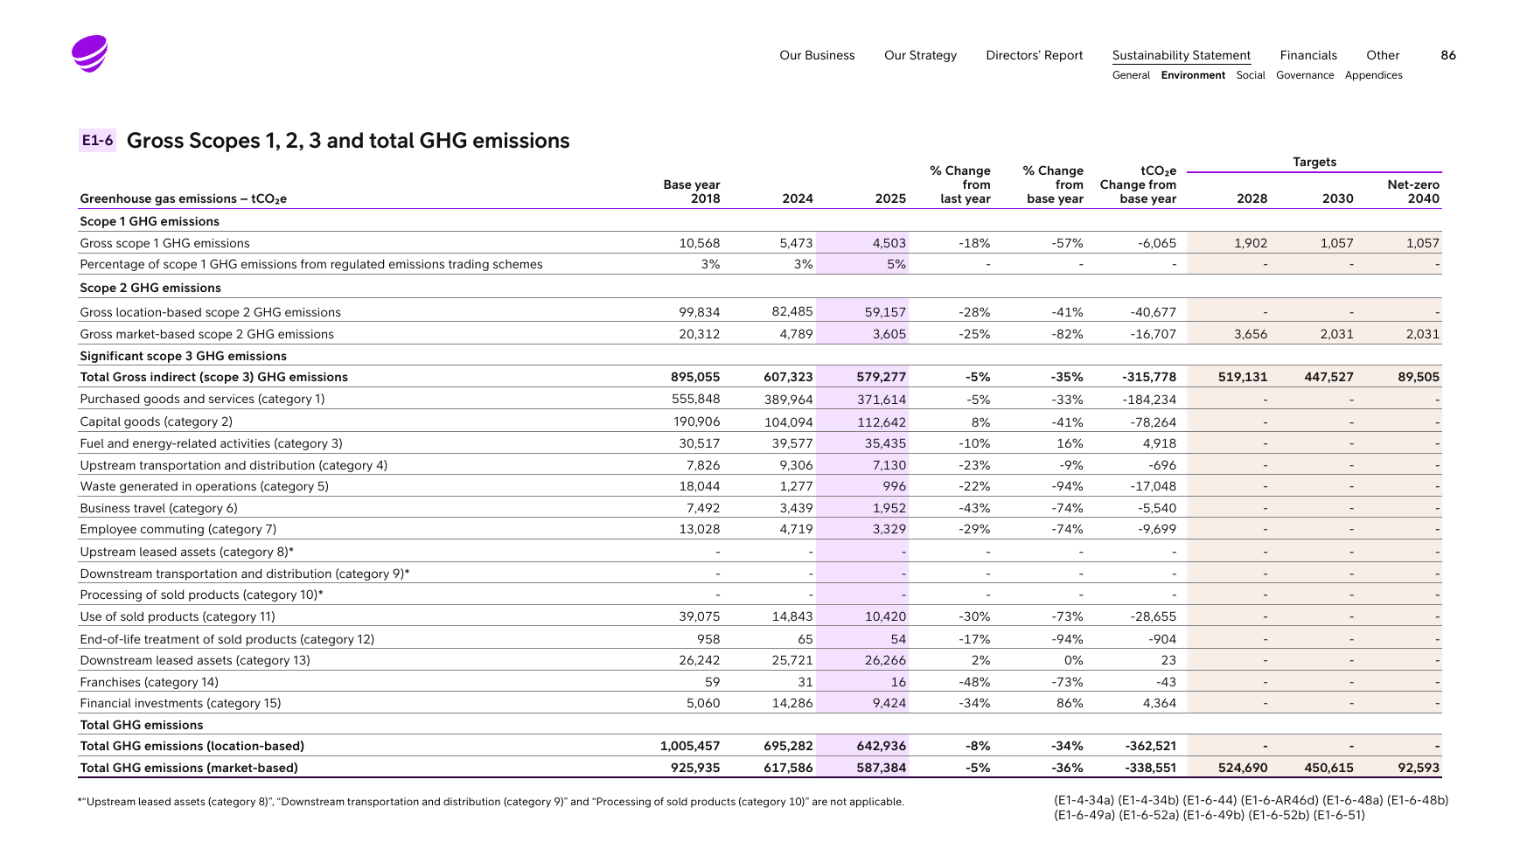Go to Directors' Report section
Viewport: 1534px width, 863px height.
(x=1034, y=55)
